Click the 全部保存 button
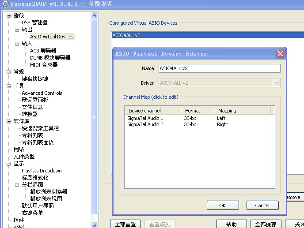 click(266, 224)
